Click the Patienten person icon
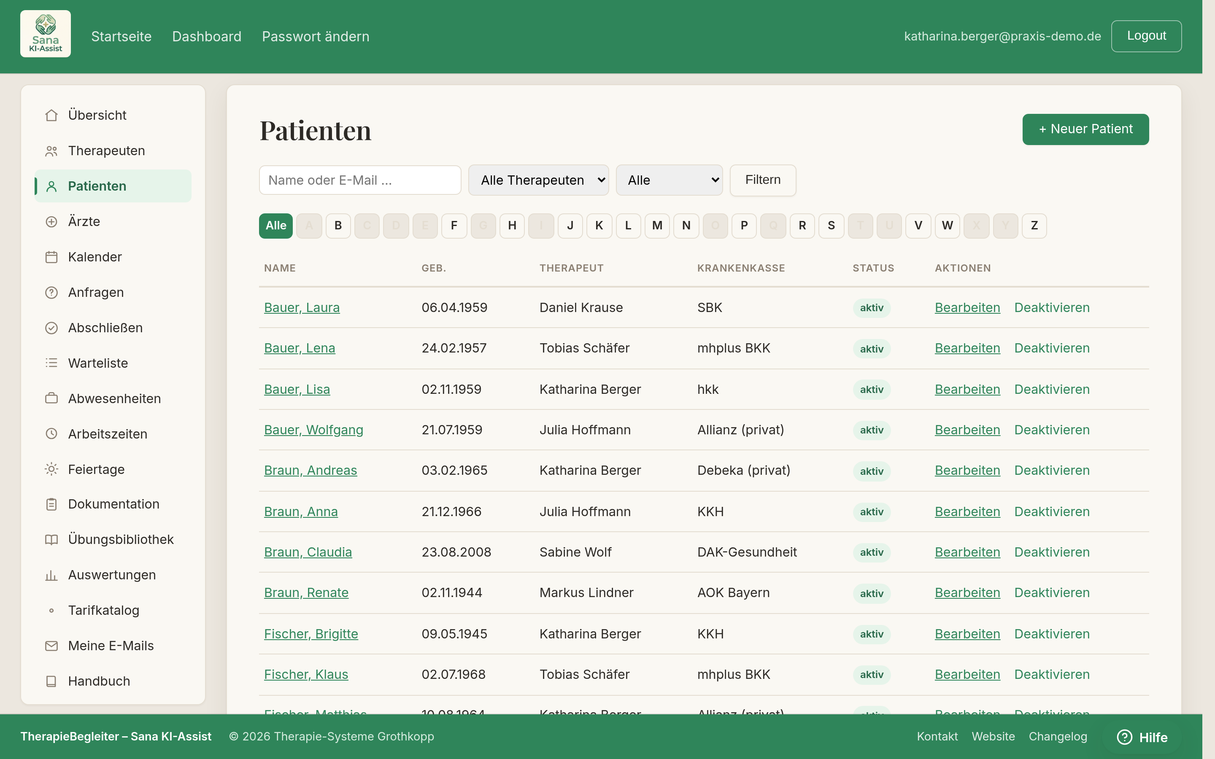The height and width of the screenshot is (759, 1215). pos(51,186)
